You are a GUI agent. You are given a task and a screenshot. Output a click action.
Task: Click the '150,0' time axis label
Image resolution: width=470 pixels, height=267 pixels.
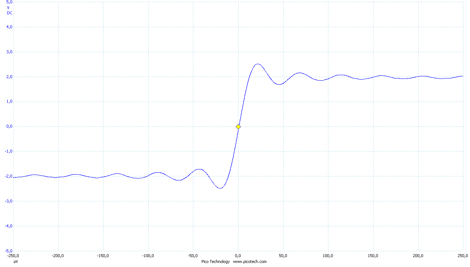[x=373, y=256]
